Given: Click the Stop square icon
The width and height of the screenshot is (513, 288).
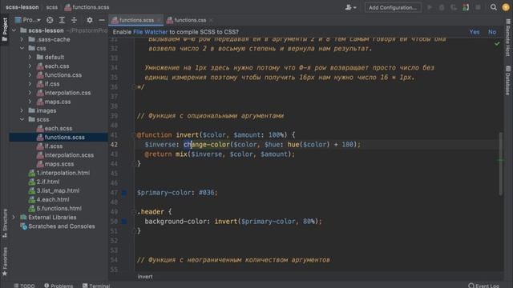Looking at the screenshot, I should (x=478, y=7).
